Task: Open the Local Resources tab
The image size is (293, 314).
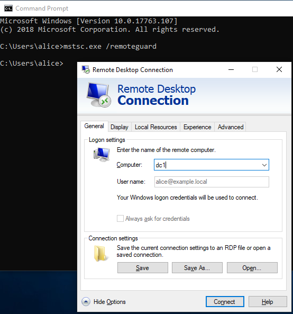Action: (x=156, y=127)
